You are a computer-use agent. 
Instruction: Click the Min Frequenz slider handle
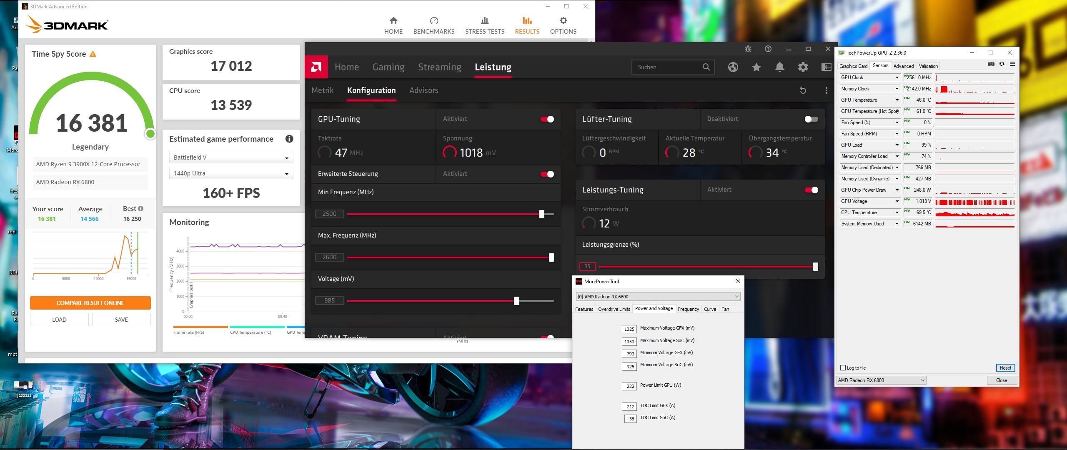[541, 214]
